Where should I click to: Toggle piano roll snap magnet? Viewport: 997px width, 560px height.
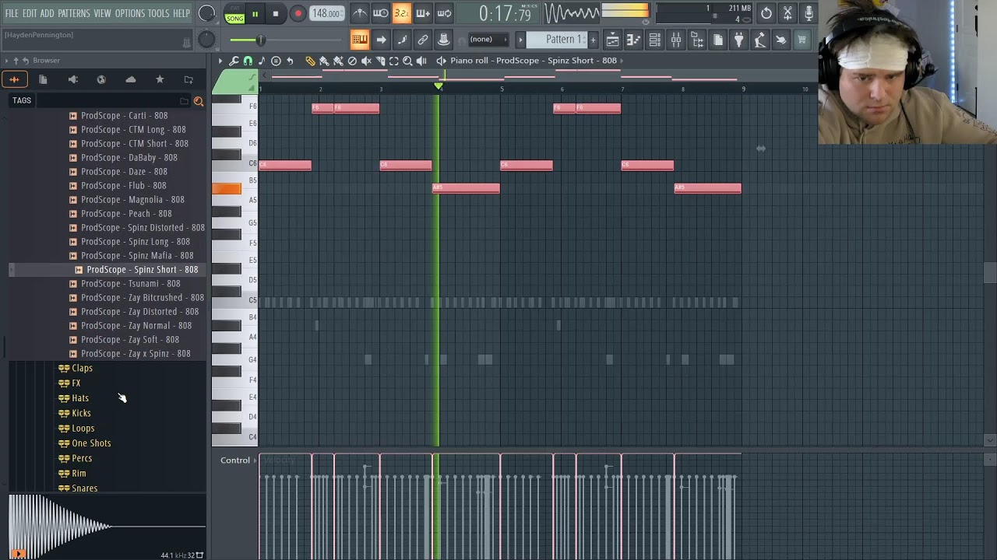tap(248, 61)
